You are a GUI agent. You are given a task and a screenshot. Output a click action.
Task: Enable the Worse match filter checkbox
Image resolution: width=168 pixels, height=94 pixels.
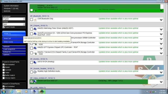click(4, 78)
